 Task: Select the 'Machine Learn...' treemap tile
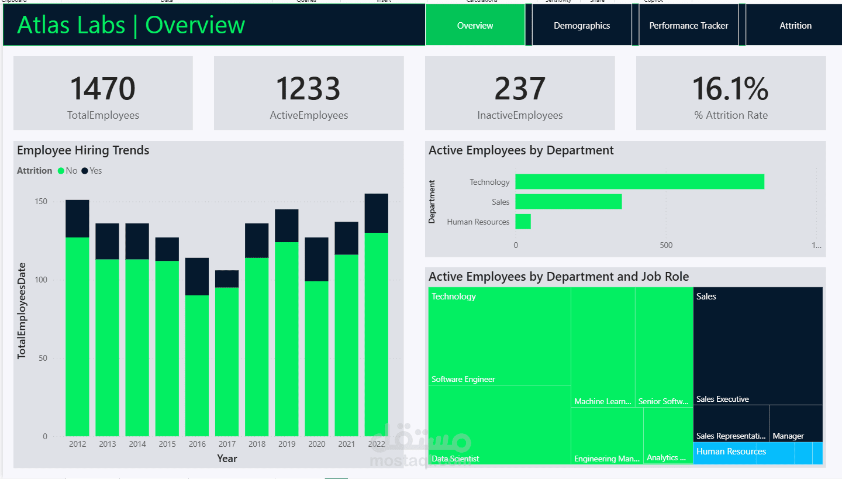(x=603, y=347)
